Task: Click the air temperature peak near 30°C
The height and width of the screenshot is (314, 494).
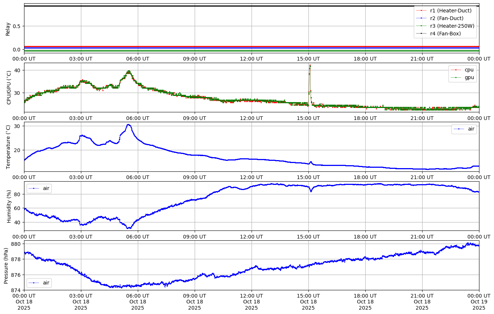Action: click(128, 125)
